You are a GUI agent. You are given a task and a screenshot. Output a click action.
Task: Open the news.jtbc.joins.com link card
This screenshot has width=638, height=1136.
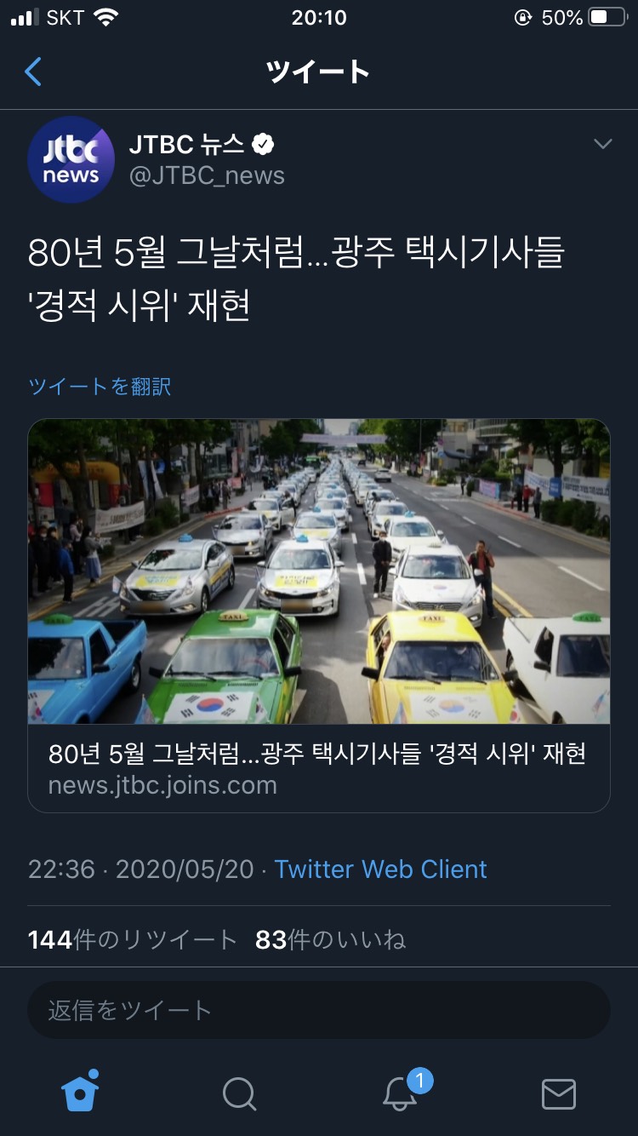[x=319, y=768]
